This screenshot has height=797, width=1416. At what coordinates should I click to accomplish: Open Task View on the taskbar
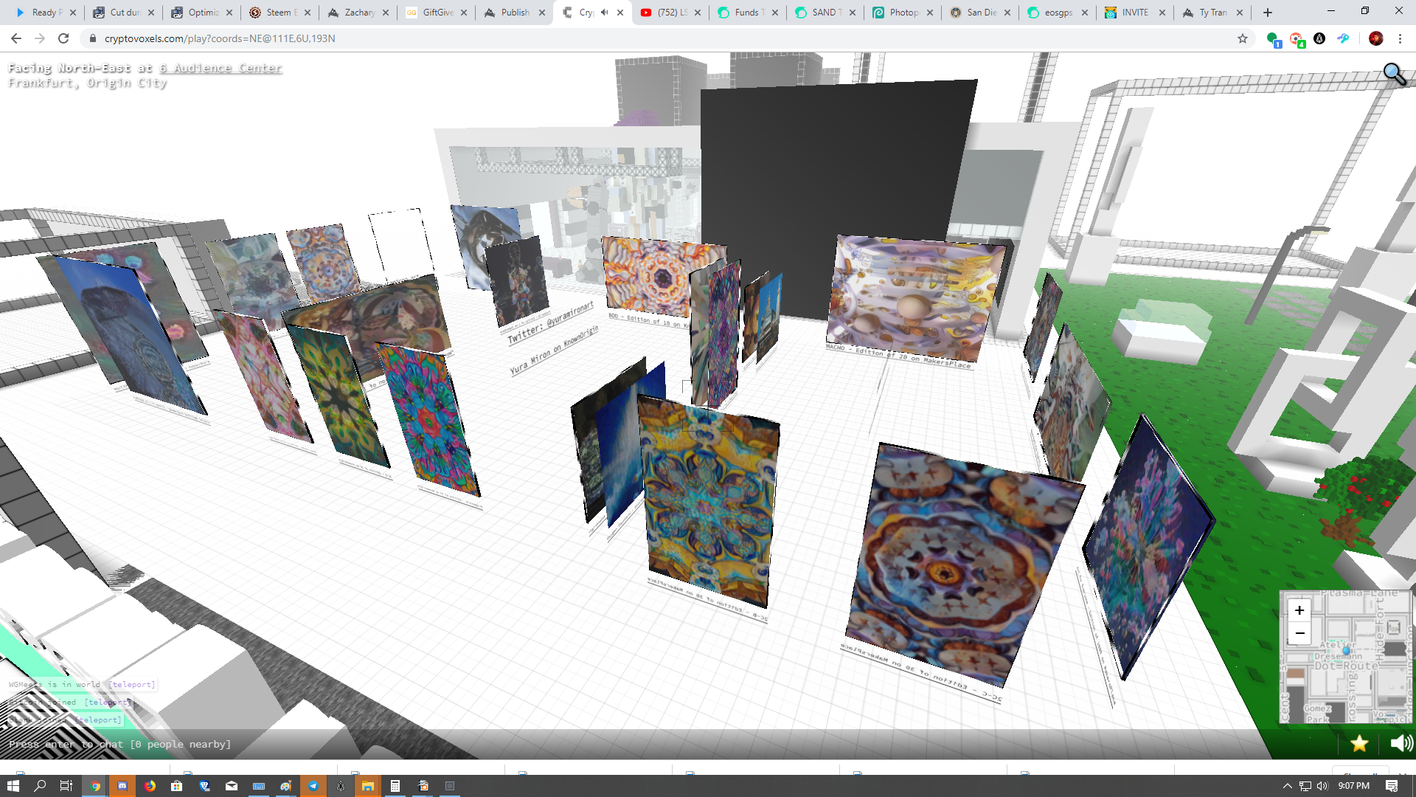(66, 786)
